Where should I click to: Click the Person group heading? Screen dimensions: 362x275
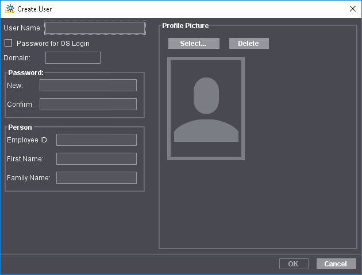(20, 127)
